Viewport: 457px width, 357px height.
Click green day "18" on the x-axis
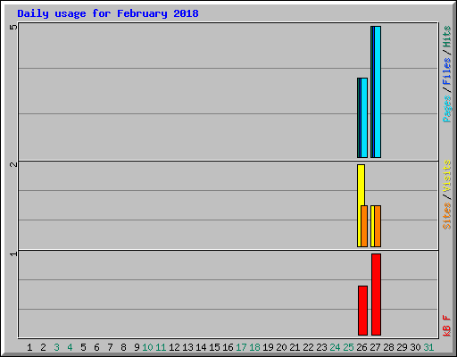[x=254, y=347]
